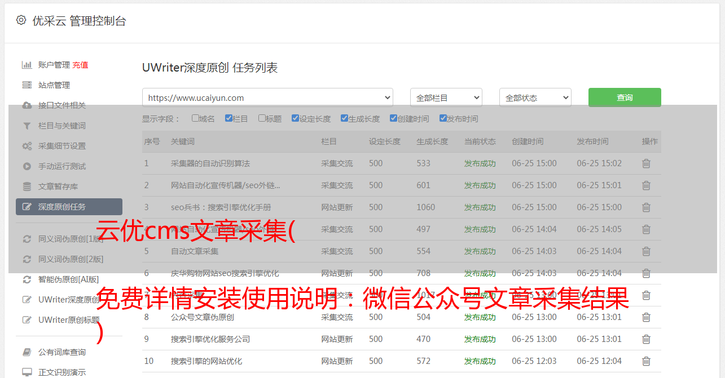725x378 pixels.
Task: Click the 正文识别演示 monitor icon
Action: 27,372
